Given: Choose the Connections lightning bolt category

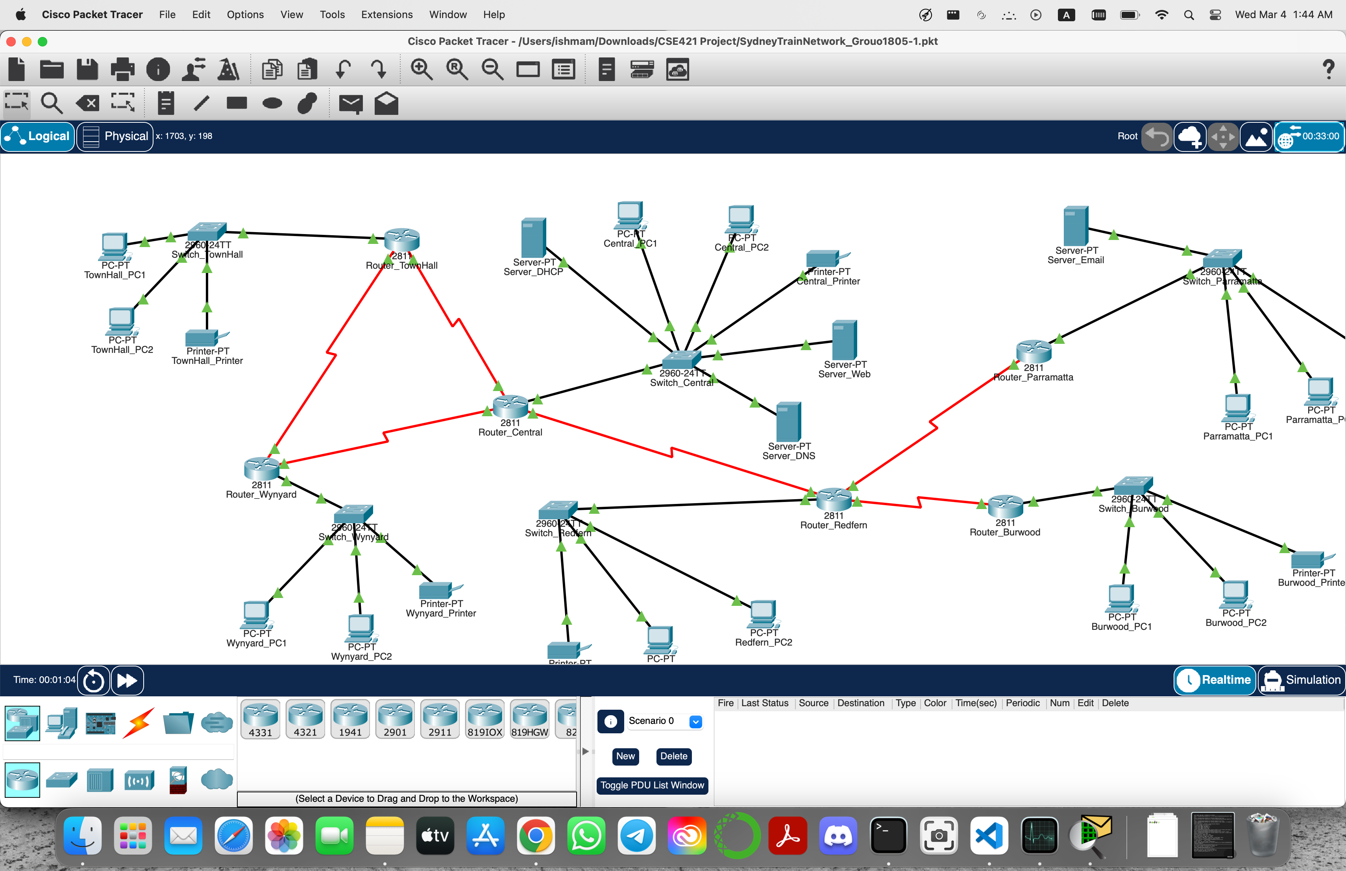Looking at the screenshot, I should pos(139,723).
